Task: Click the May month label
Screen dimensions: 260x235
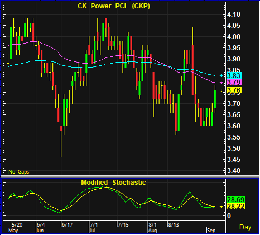Action: click(x=13, y=231)
